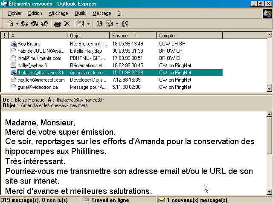Print the selected message
This screenshot has width=273, height=204.
tap(58, 24)
